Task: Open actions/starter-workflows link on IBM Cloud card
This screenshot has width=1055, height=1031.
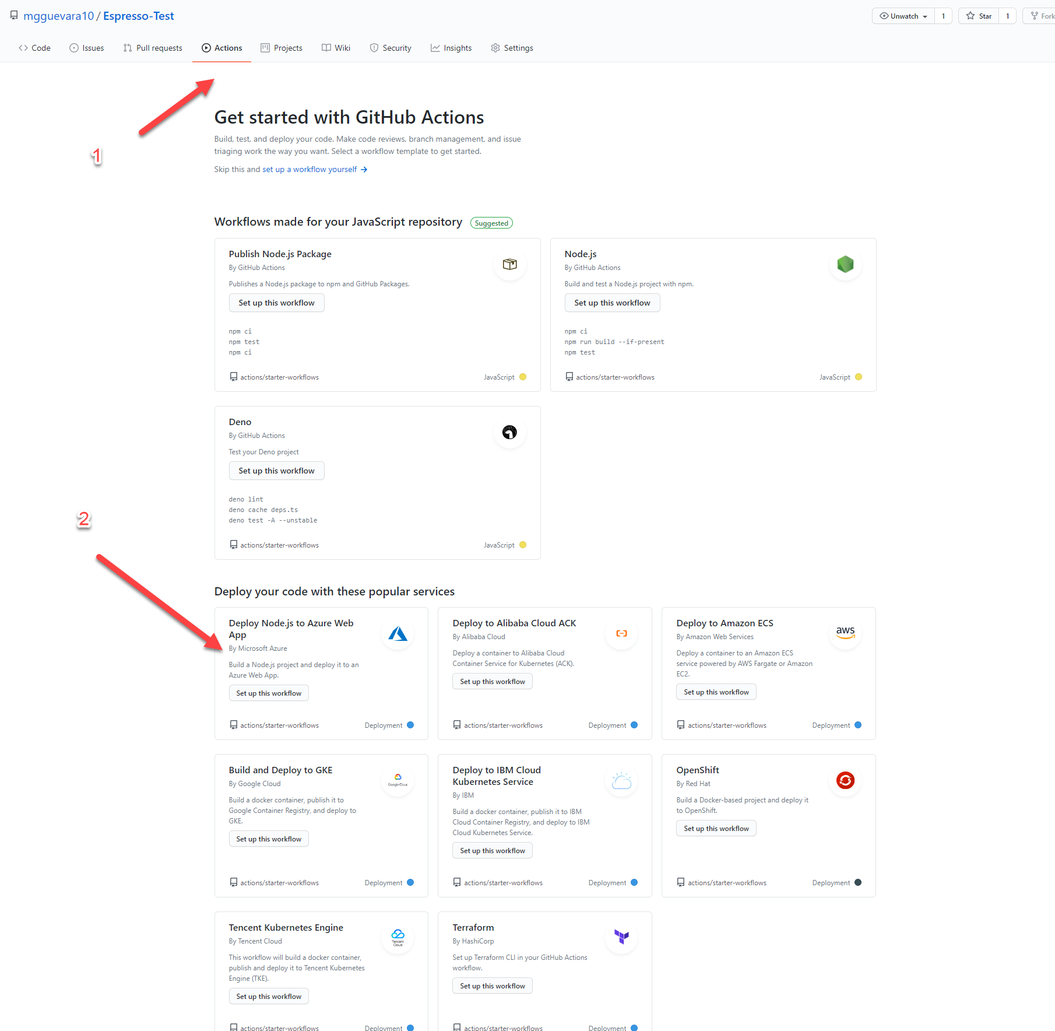Action: pos(503,883)
